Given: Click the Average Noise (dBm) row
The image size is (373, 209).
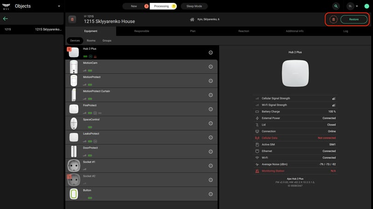Looking at the screenshot, I should [295, 164].
